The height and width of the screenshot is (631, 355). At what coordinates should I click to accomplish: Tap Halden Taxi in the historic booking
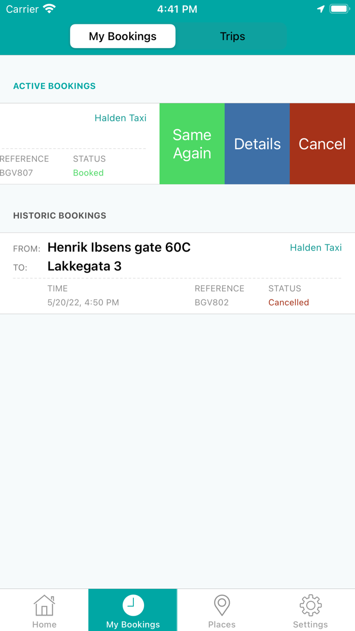[x=315, y=248]
